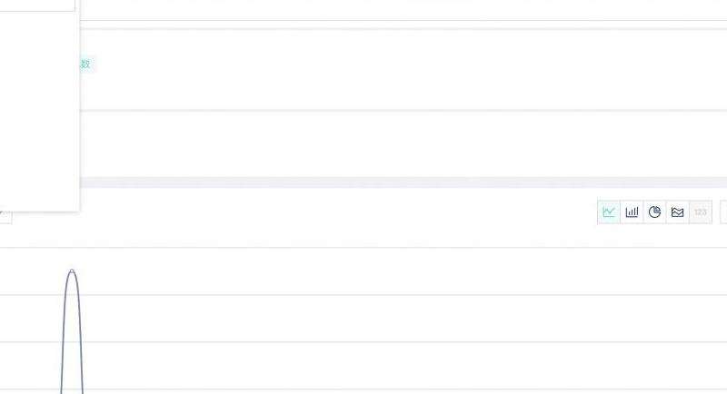The width and height of the screenshot is (727, 394).
Task: Click the peak data point on the chart
Action: (x=72, y=271)
